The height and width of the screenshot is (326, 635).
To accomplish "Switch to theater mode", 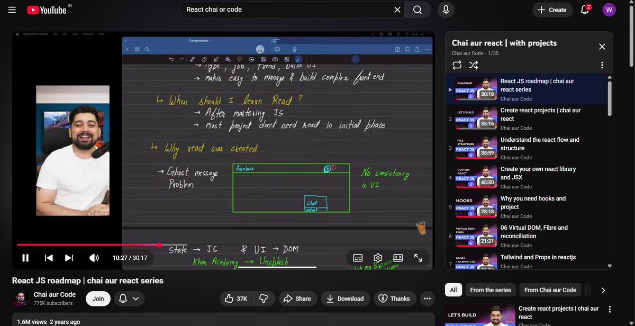I will pos(398,258).
